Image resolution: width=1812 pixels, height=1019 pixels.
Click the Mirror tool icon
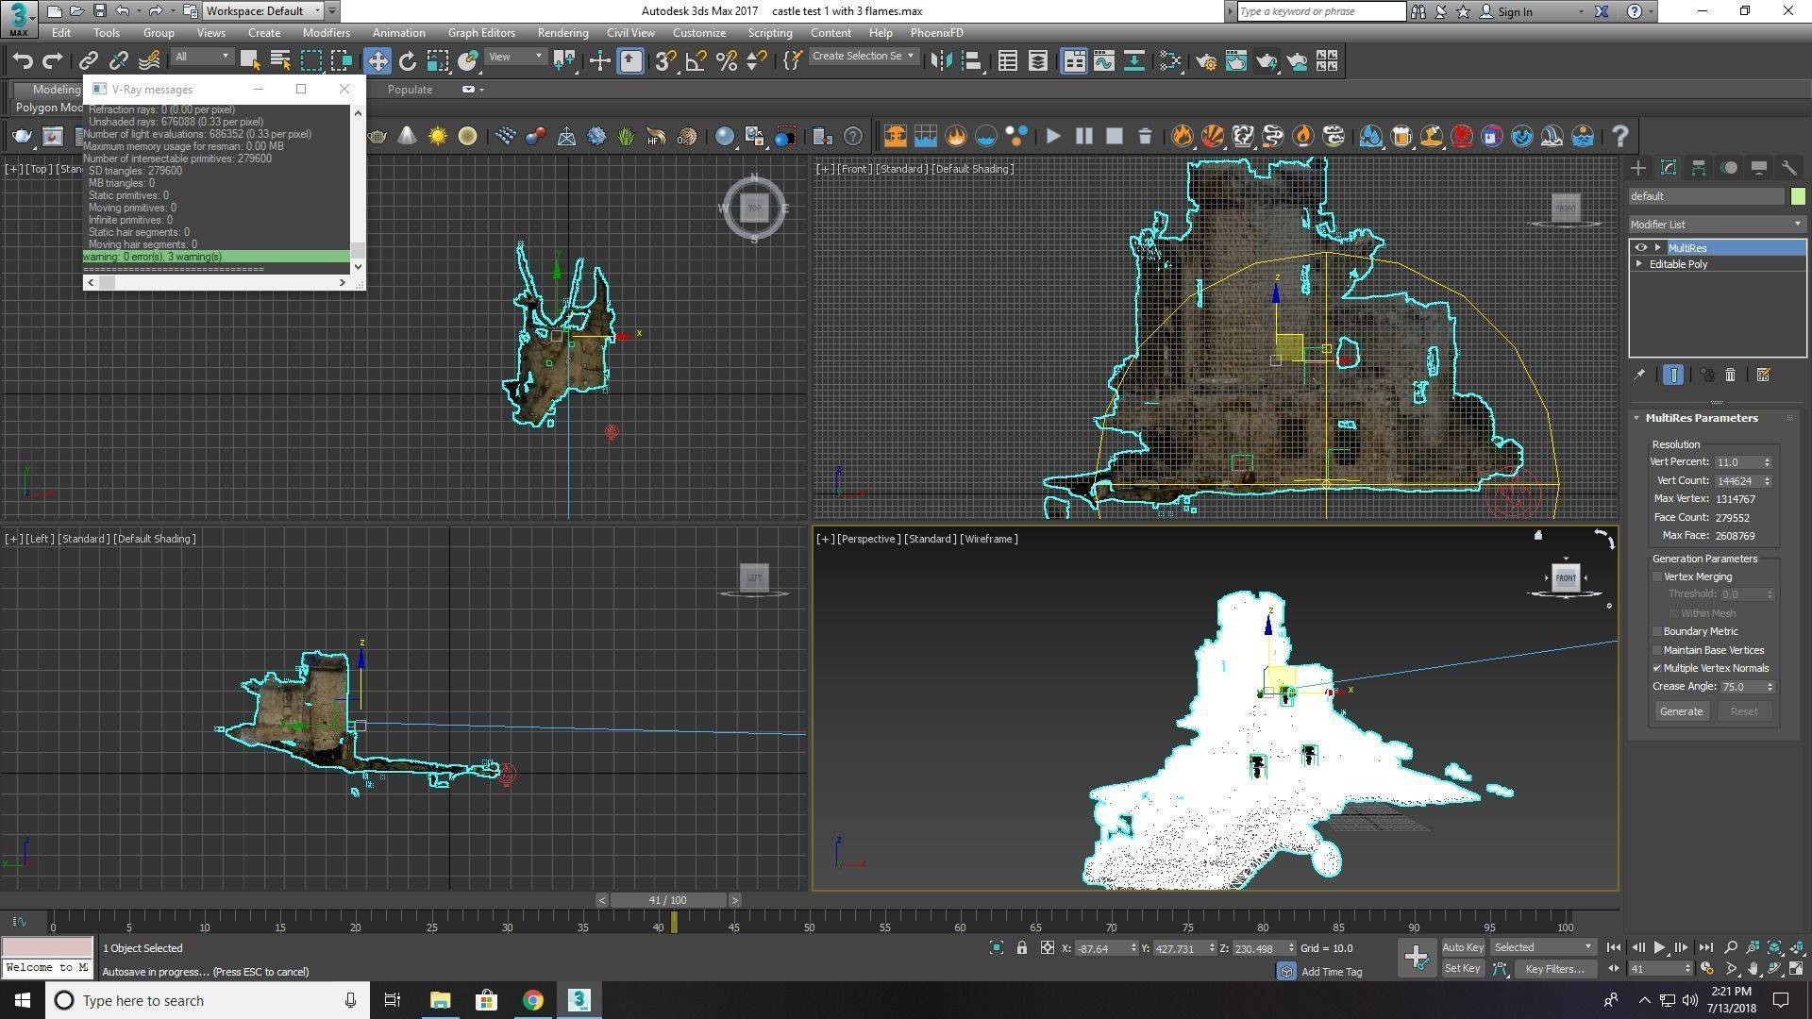[941, 61]
